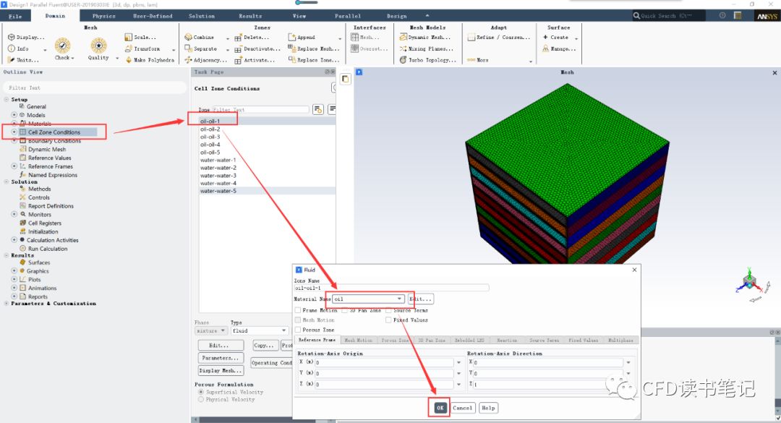Open the Deactivate zones dialog
Viewport: 781px width, 423px height.
[257, 49]
